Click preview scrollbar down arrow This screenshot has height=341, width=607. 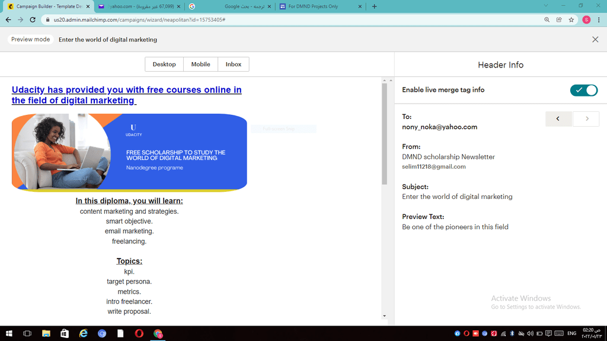[x=384, y=316]
